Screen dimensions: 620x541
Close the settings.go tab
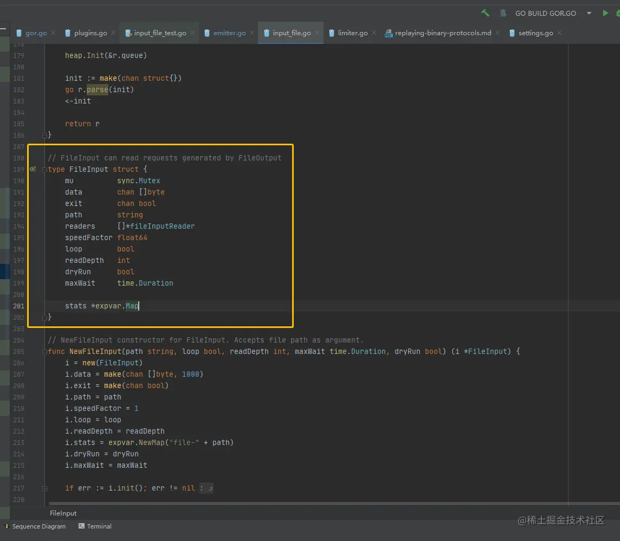coord(559,33)
